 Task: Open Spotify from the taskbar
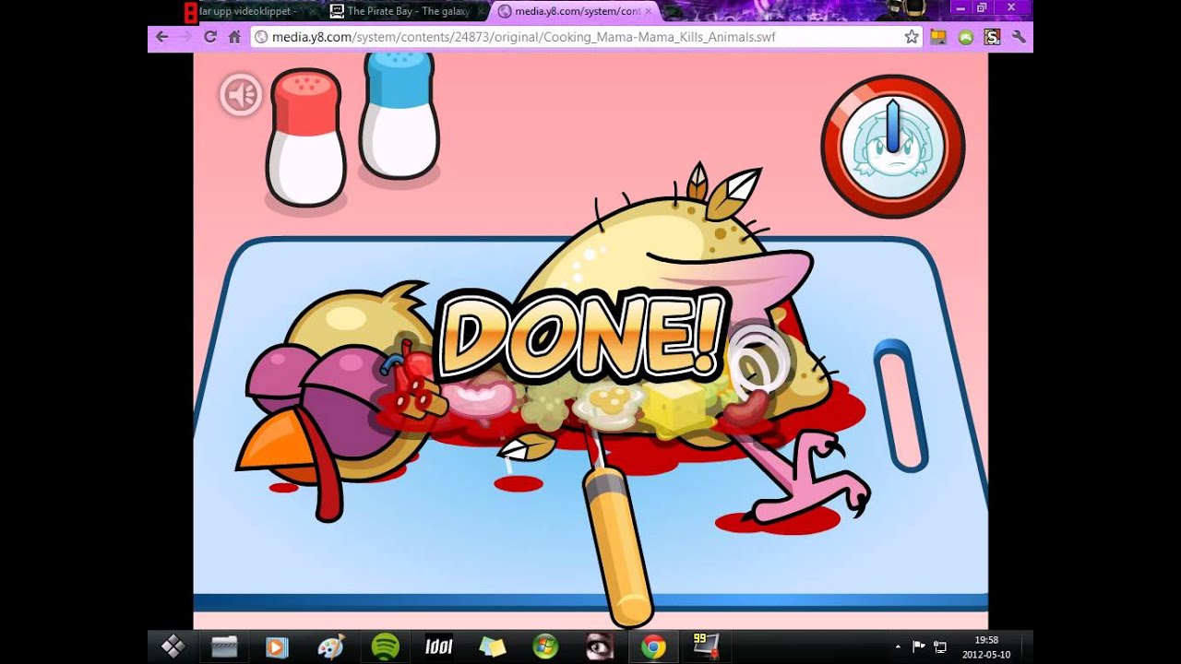tap(385, 646)
